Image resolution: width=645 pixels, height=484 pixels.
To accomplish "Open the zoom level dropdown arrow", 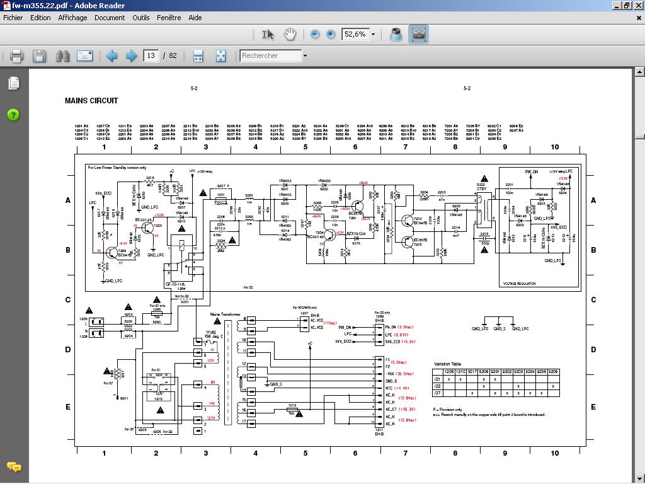I will (373, 34).
